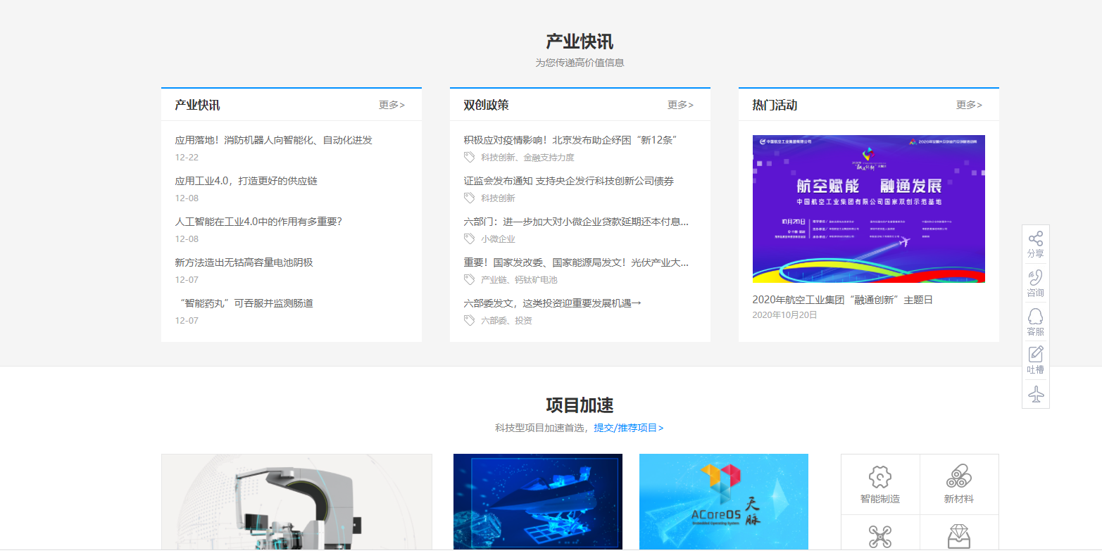Click the airplane icon in sidebar
This screenshot has width=1102, height=553.
(1035, 394)
